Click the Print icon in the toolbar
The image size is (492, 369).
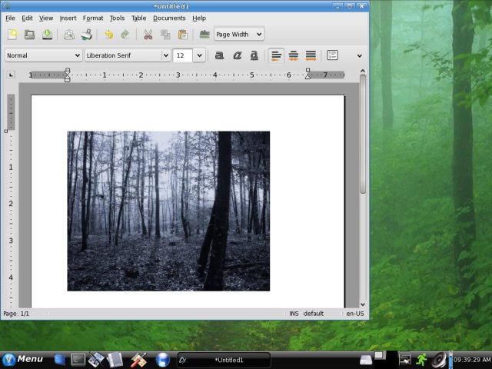click(x=87, y=35)
